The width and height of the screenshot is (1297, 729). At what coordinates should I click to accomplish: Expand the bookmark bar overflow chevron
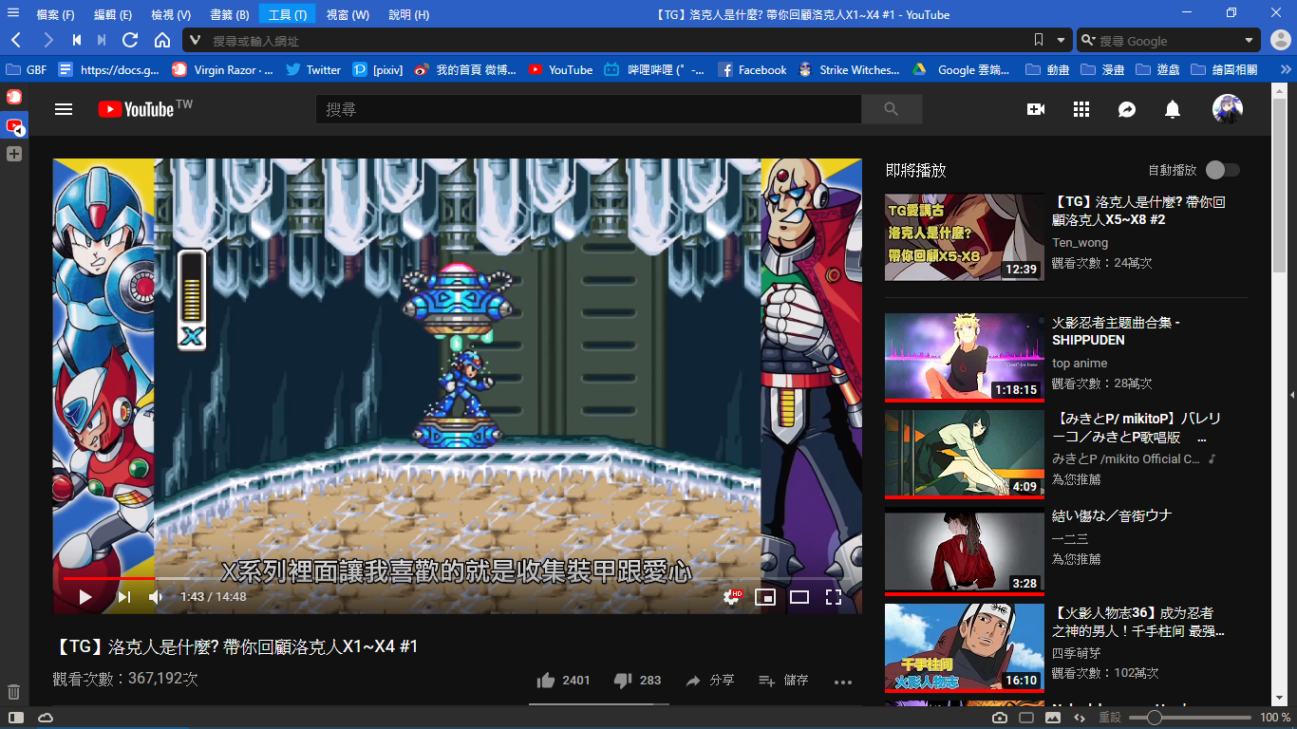point(1285,69)
